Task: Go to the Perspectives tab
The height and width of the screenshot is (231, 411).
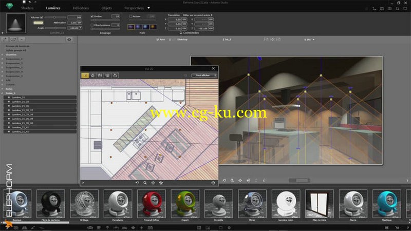Action: (x=134, y=8)
